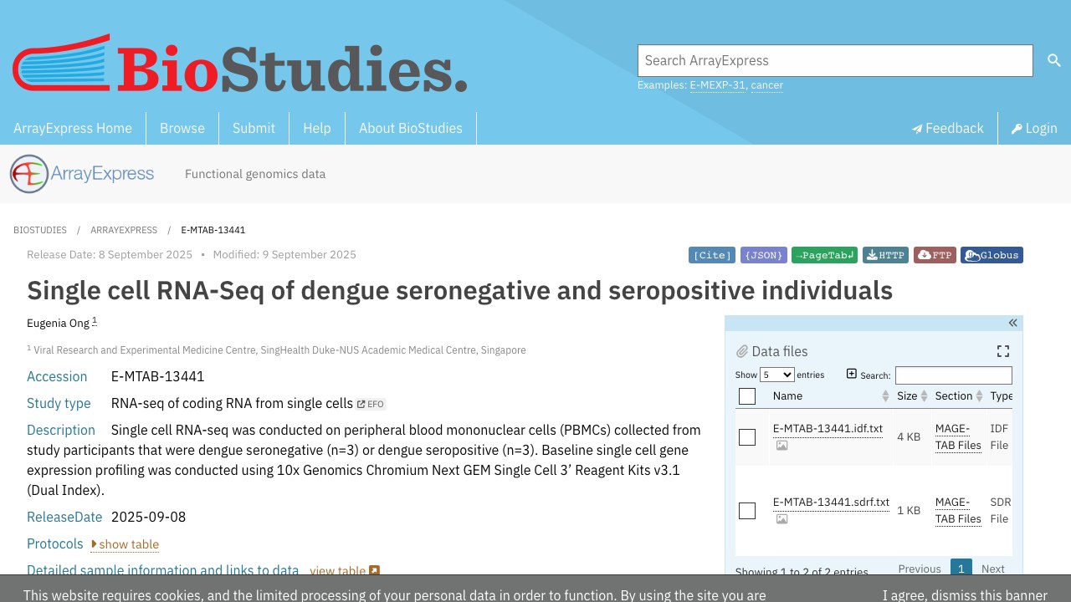Collapse the data files side panel
This screenshot has height=602, width=1071.
[1012, 323]
